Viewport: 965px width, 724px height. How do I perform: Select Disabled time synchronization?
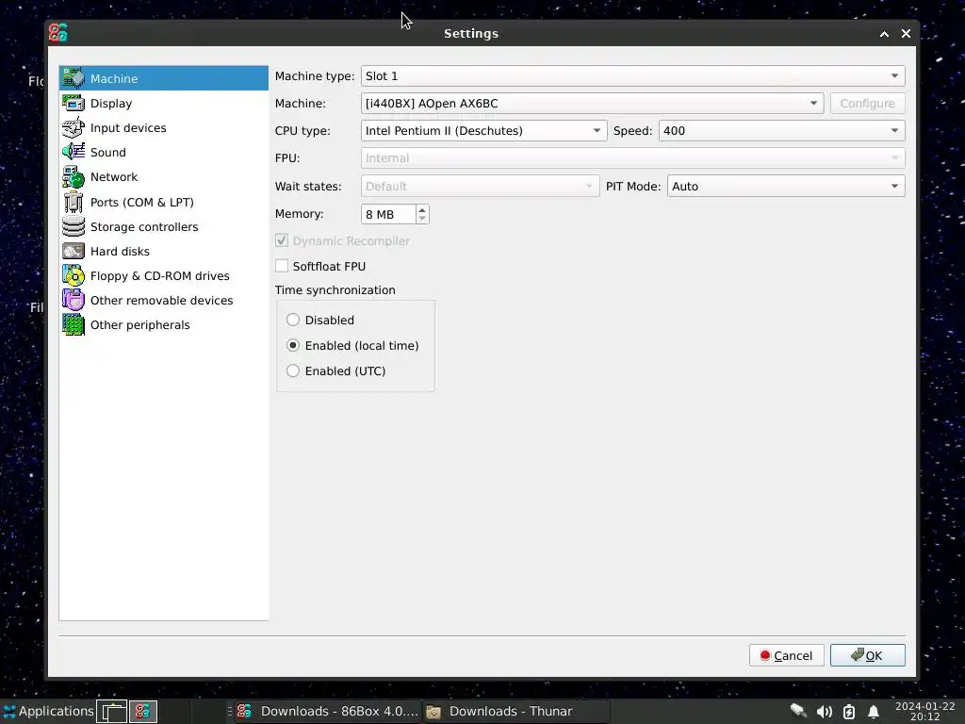[x=293, y=321]
